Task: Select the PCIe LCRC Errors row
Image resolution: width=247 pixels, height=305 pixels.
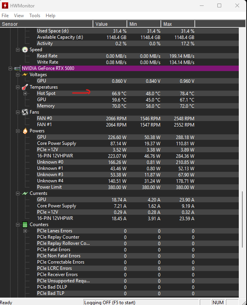Action: click(x=138, y=268)
